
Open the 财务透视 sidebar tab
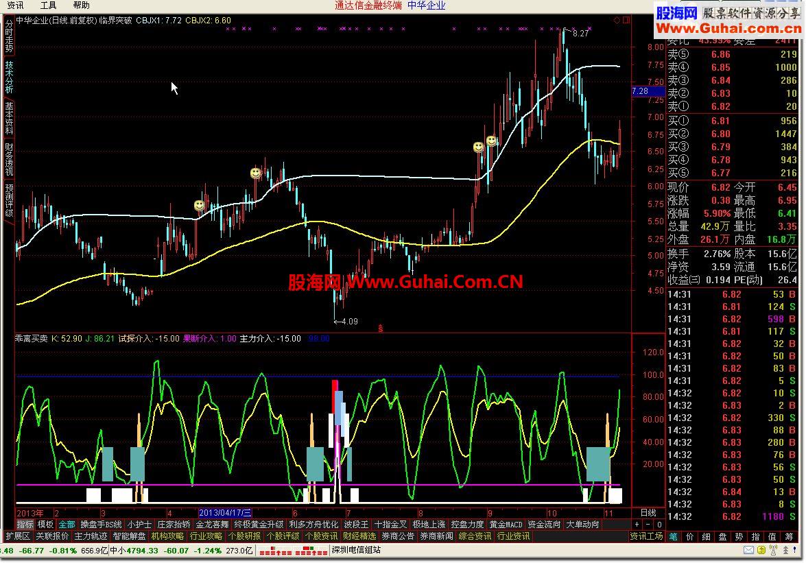(9, 159)
